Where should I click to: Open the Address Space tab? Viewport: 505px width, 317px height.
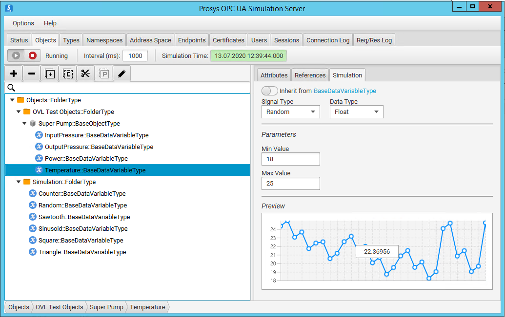click(x=150, y=40)
